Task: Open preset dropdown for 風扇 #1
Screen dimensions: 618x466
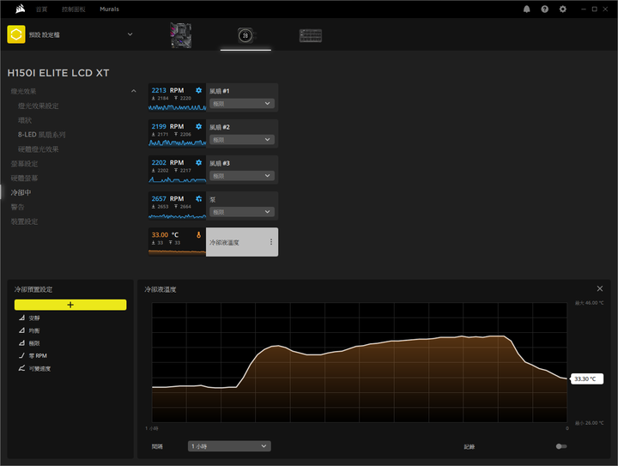Action: tap(242, 104)
